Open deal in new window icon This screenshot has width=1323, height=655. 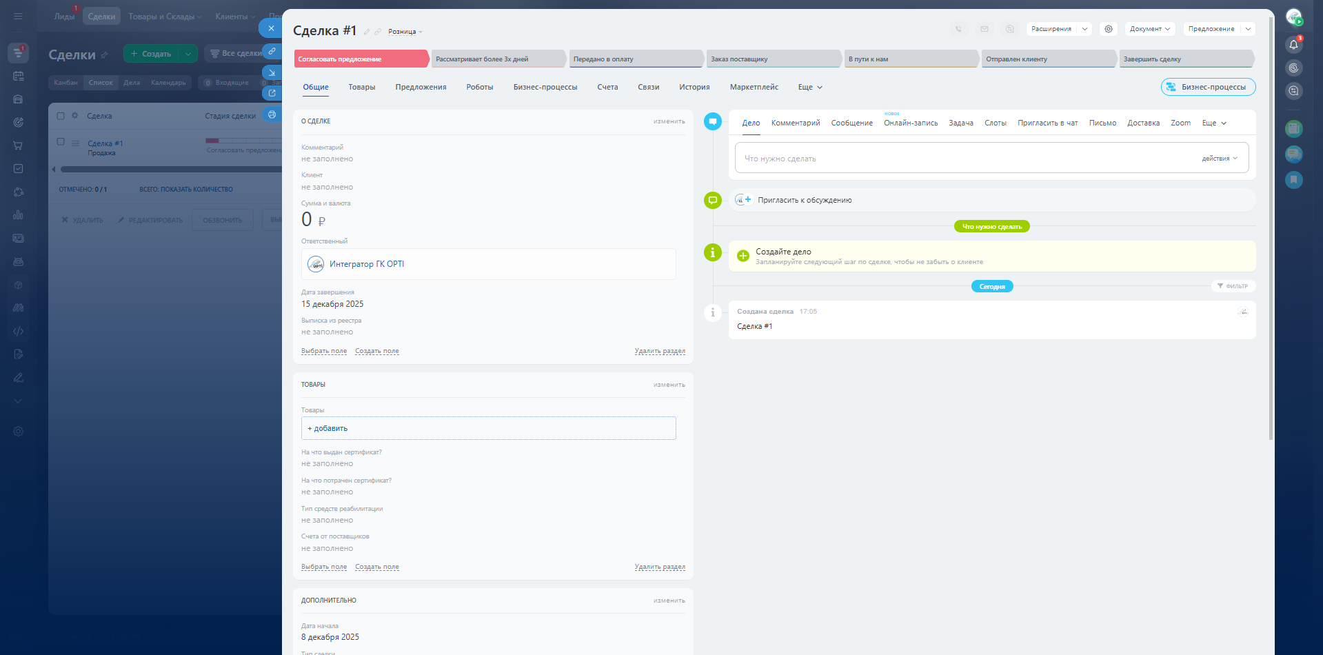272,93
